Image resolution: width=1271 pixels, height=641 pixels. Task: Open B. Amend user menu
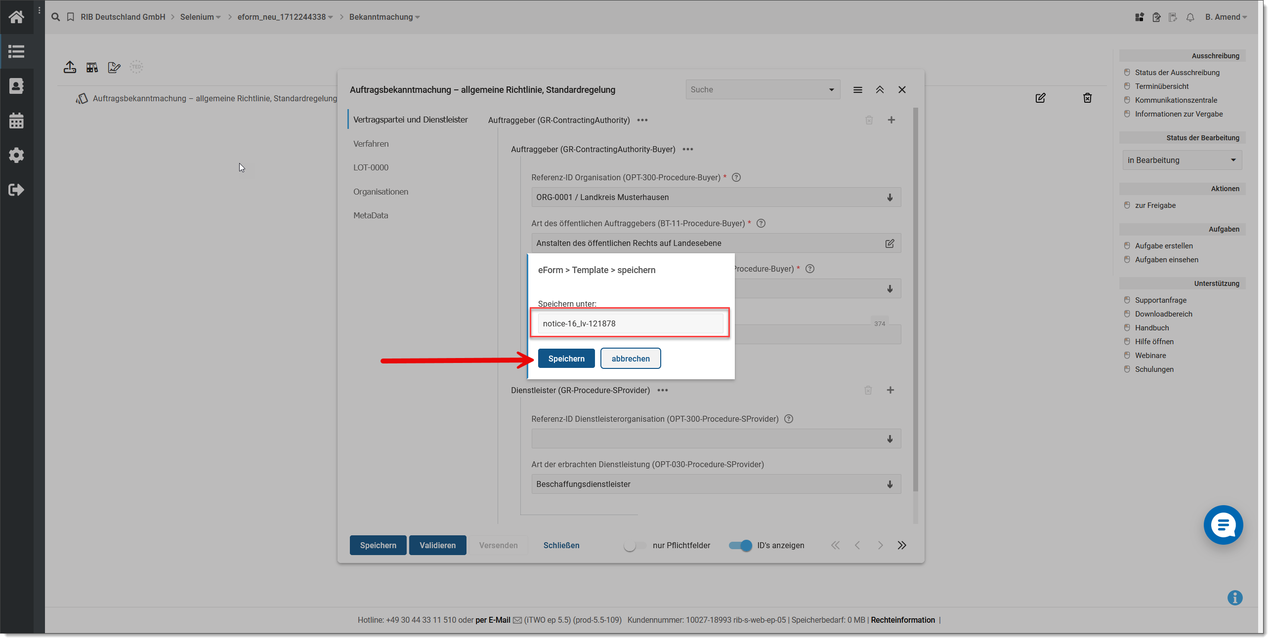pos(1226,17)
